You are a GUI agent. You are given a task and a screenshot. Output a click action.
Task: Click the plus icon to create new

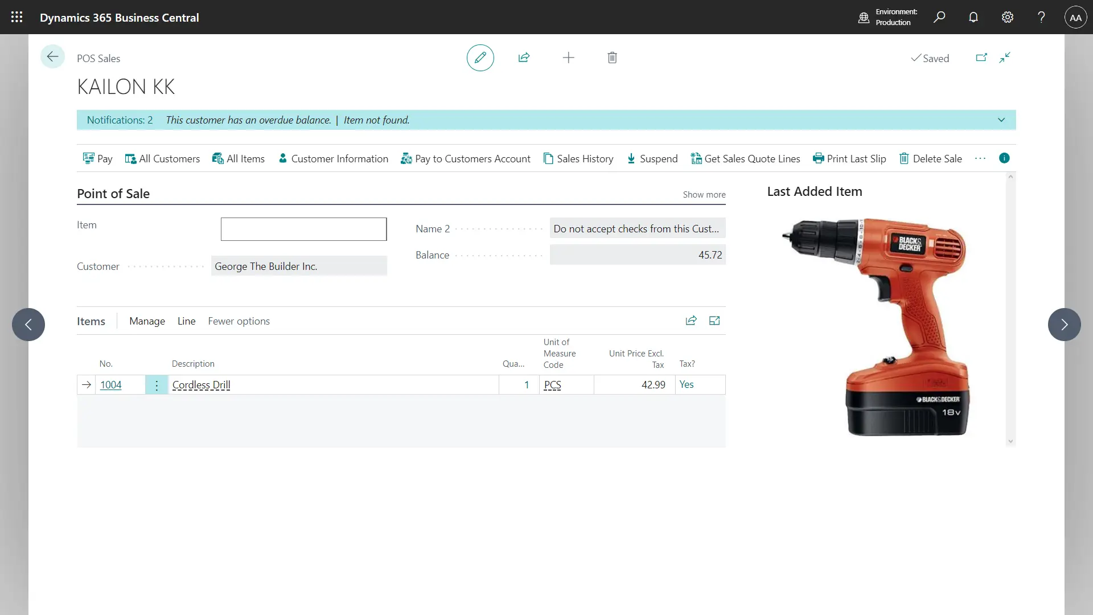coord(568,58)
